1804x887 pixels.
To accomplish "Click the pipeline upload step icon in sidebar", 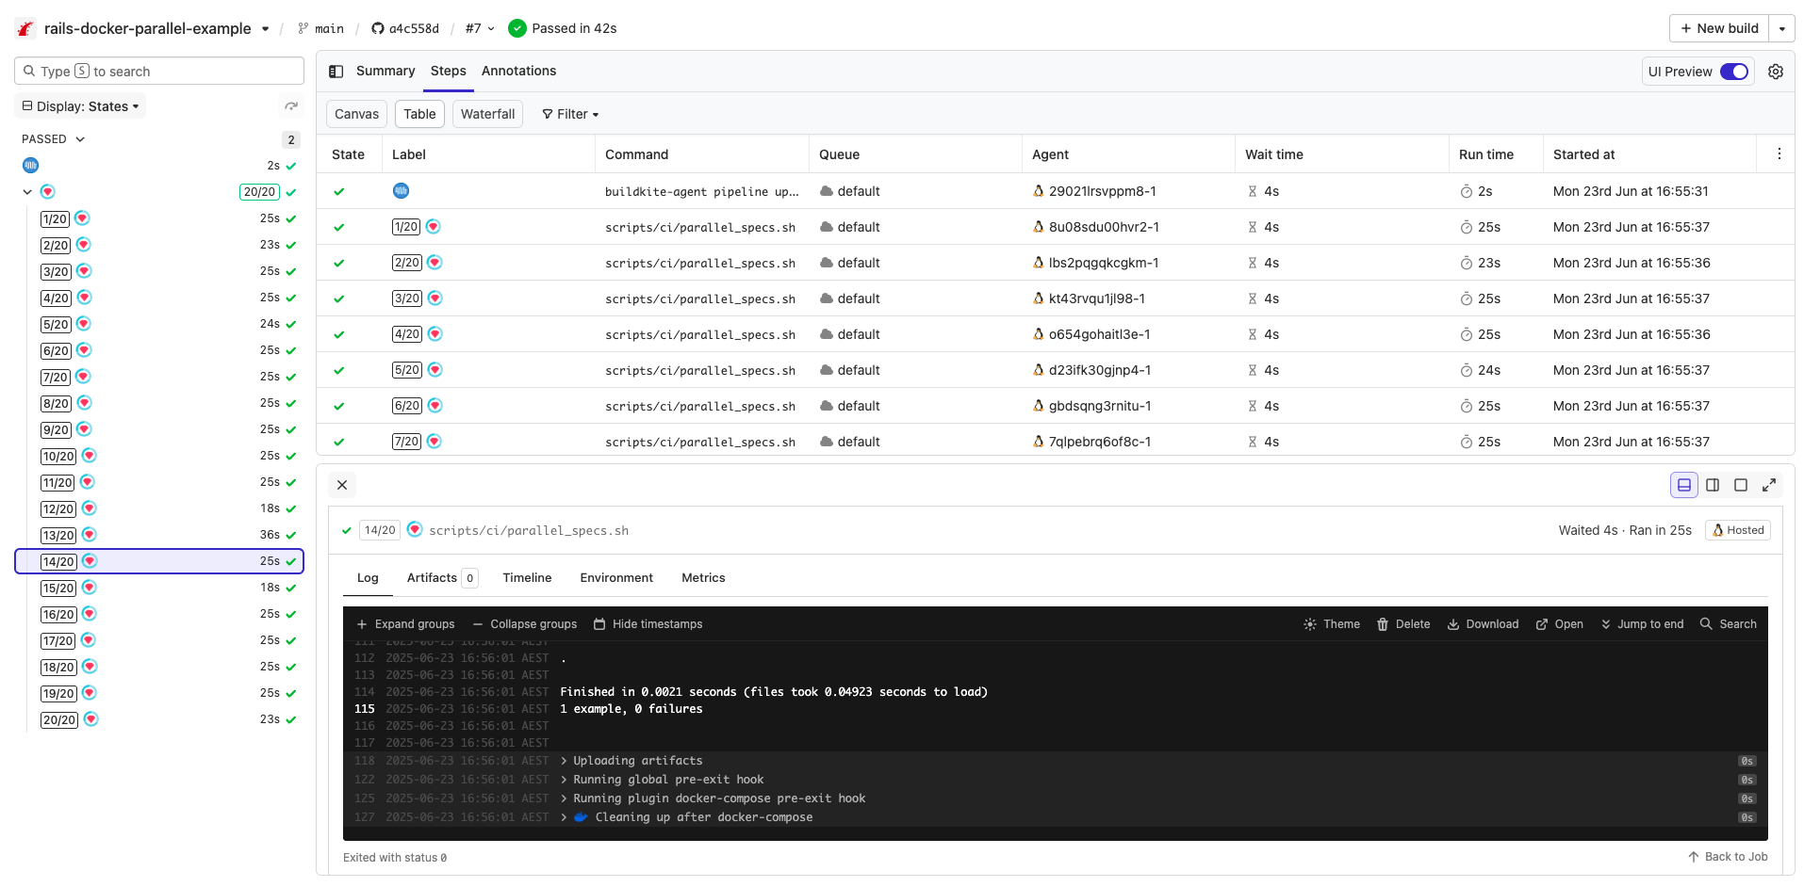I will [x=31, y=166].
